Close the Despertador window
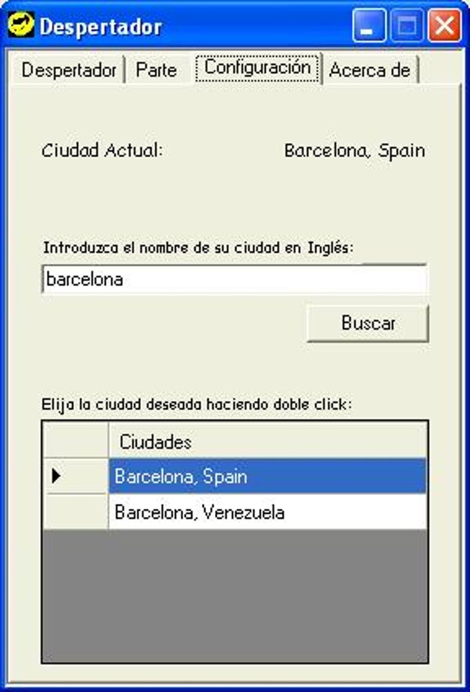 click(445, 26)
